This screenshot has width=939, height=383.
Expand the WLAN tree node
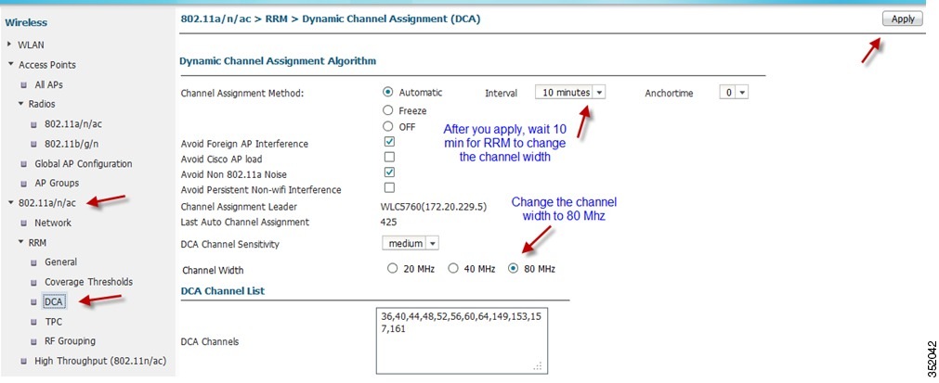click(9, 45)
